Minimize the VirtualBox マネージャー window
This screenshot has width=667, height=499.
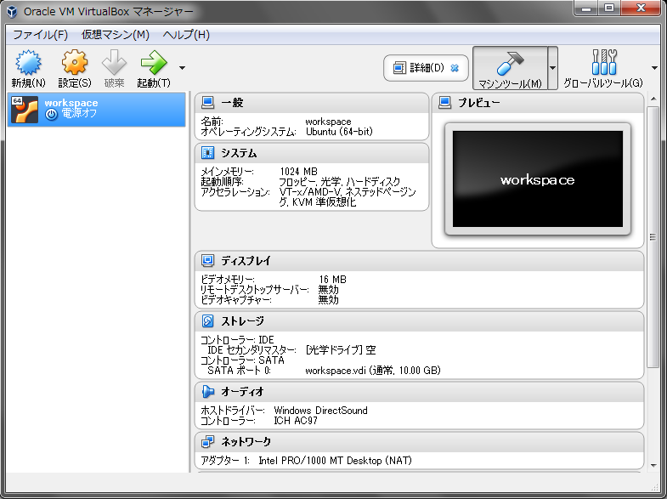coord(585,8)
